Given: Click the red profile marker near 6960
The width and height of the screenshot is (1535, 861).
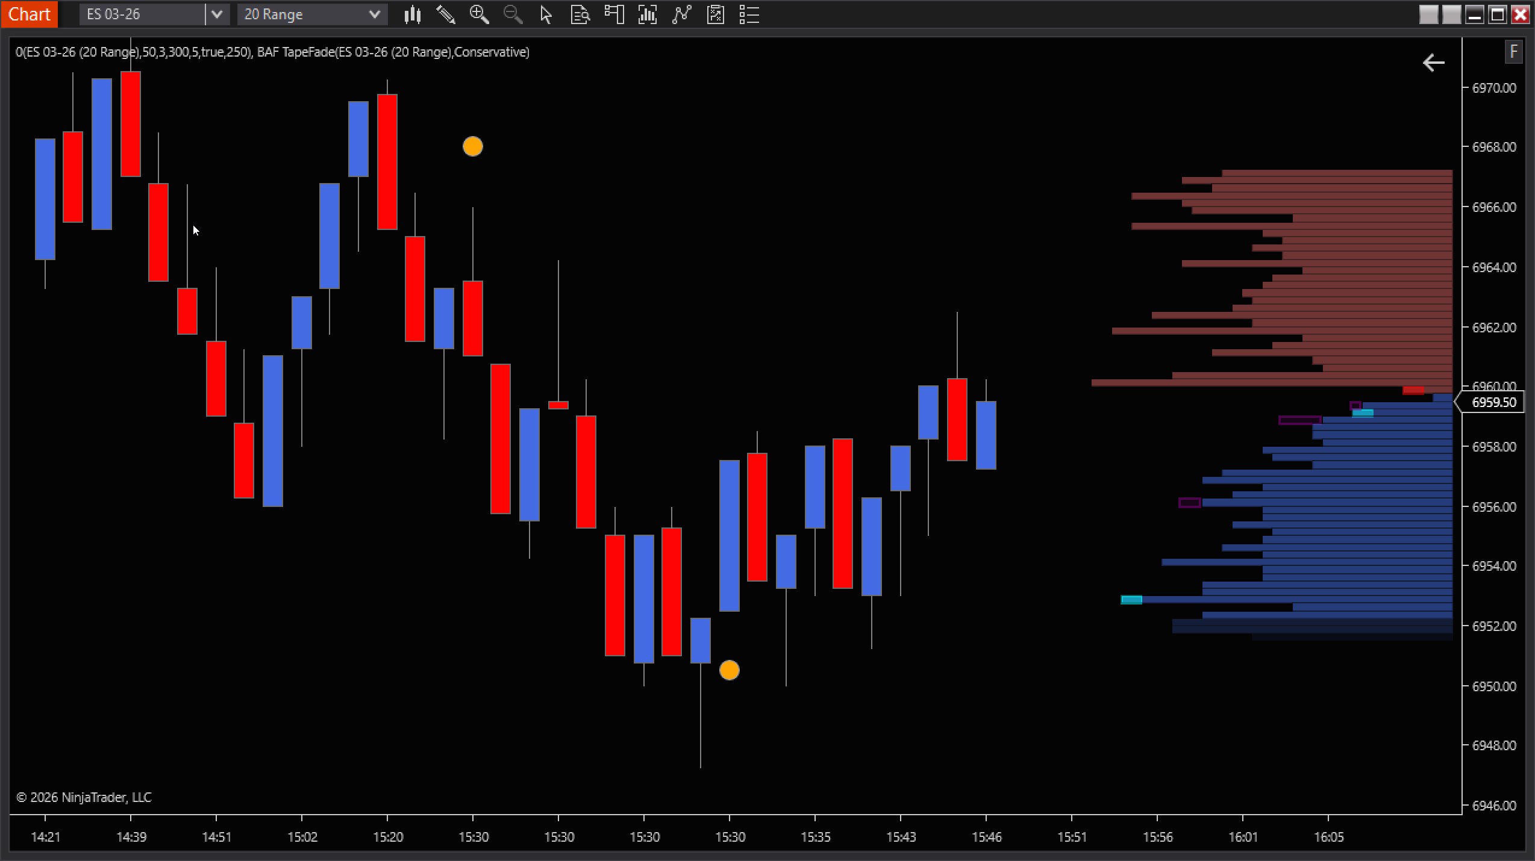Looking at the screenshot, I should (x=1413, y=390).
